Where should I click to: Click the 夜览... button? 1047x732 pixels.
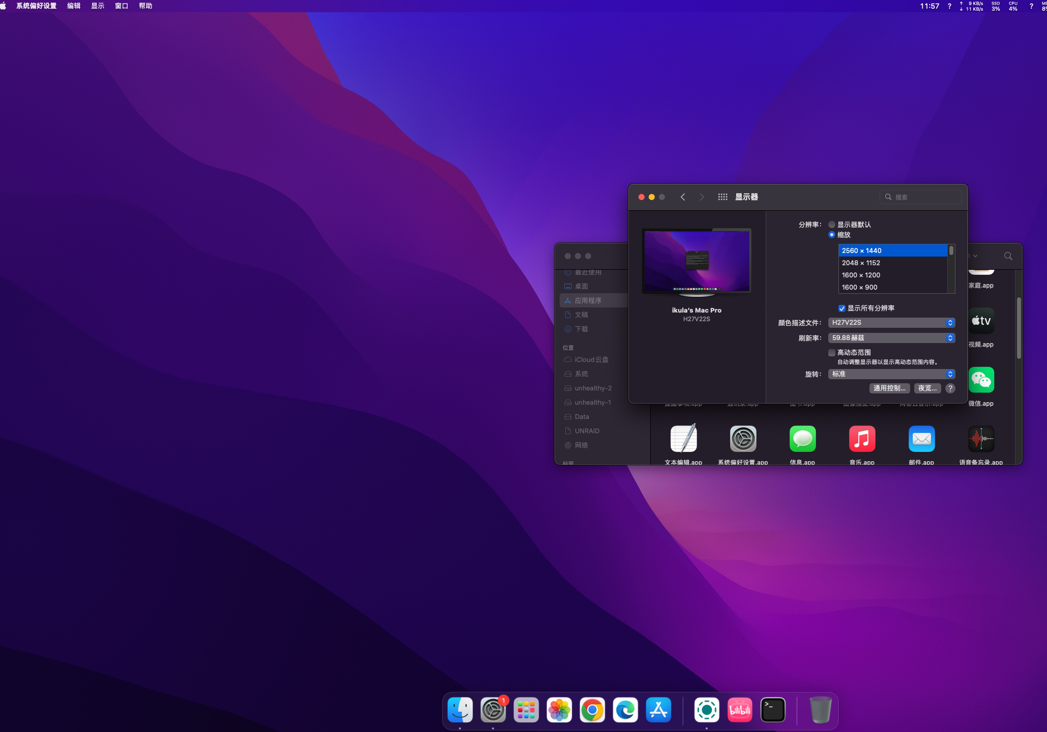coord(927,388)
